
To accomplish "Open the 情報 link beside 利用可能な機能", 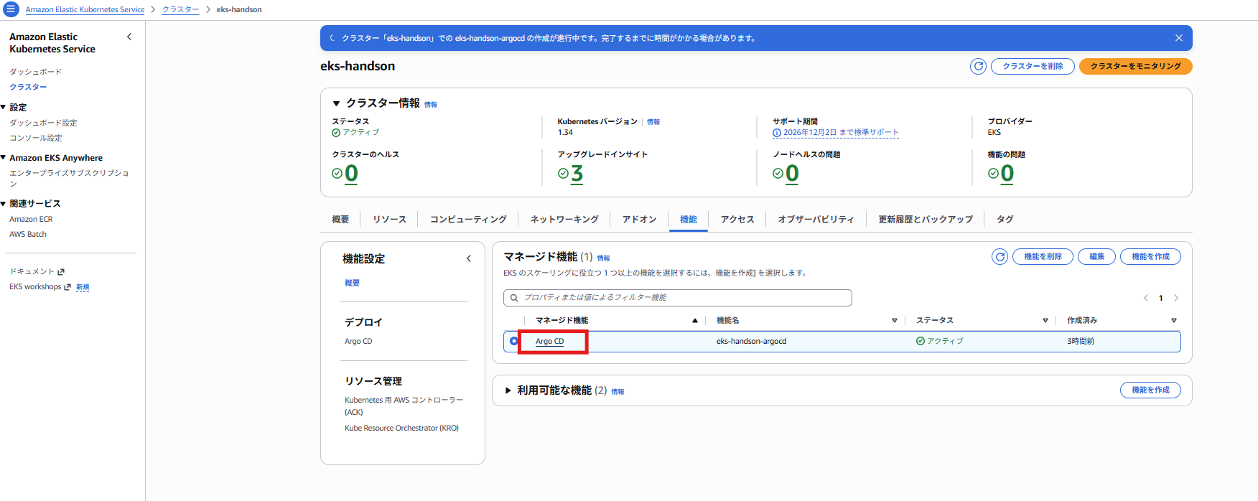I will [618, 392].
